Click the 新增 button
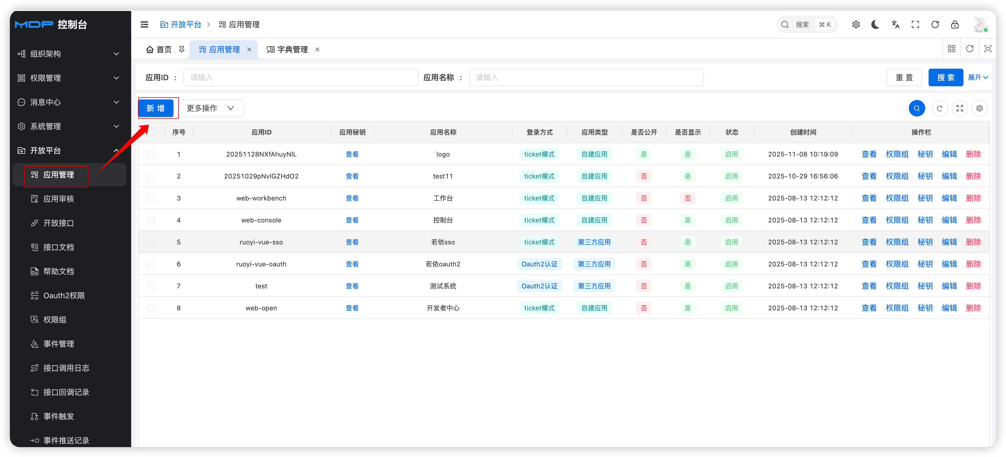1006x457 pixels. coord(155,108)
